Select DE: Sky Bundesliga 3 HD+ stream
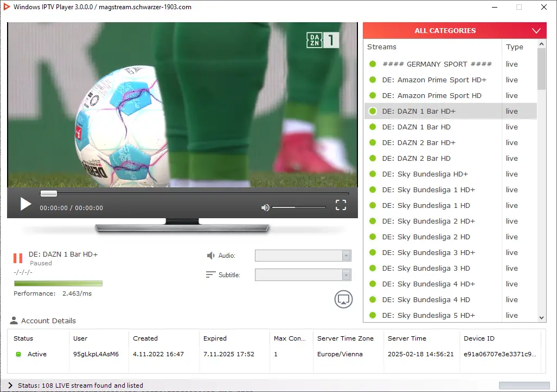This screenshot has height=392, width=557. coord(451,253)
